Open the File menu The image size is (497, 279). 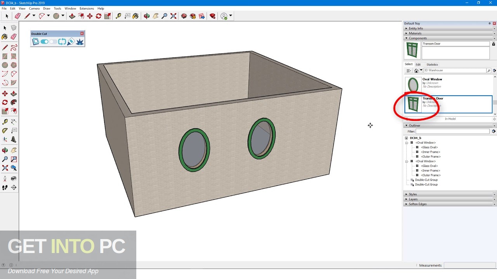tap(4, 8)
